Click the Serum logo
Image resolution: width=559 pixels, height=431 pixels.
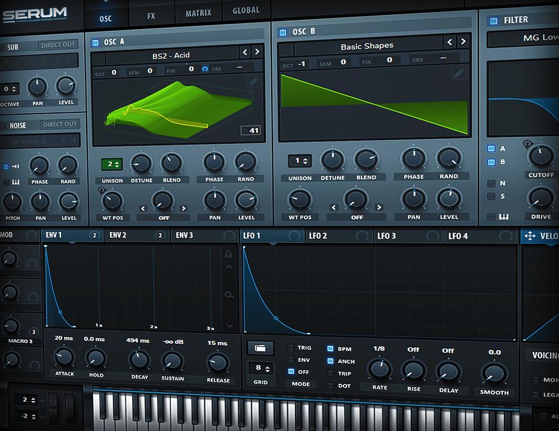click(35, 14)
